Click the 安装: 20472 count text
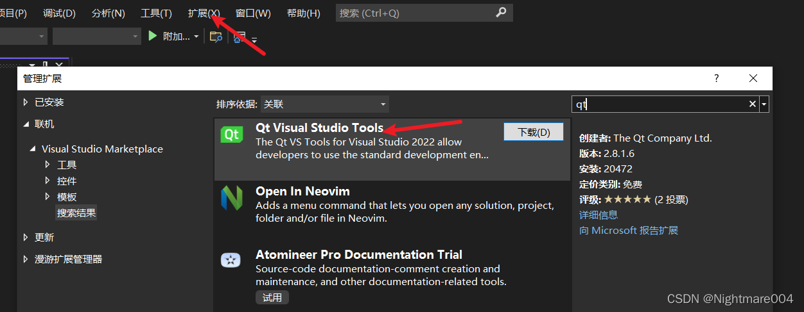The height and width of the screenshot is (312, 804). point(606,168)
